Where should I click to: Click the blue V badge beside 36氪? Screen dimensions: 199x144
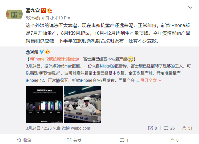click(x=42, y=52)
